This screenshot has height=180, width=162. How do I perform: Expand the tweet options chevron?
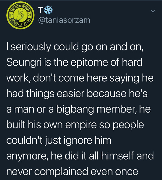tap(153, 11)
